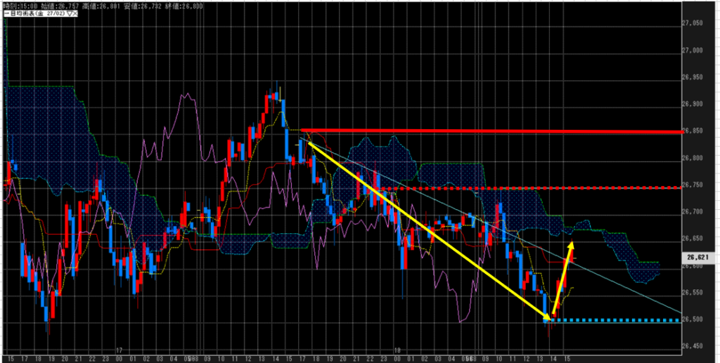Select the solid red horizontal resistance line

point(492,131)
